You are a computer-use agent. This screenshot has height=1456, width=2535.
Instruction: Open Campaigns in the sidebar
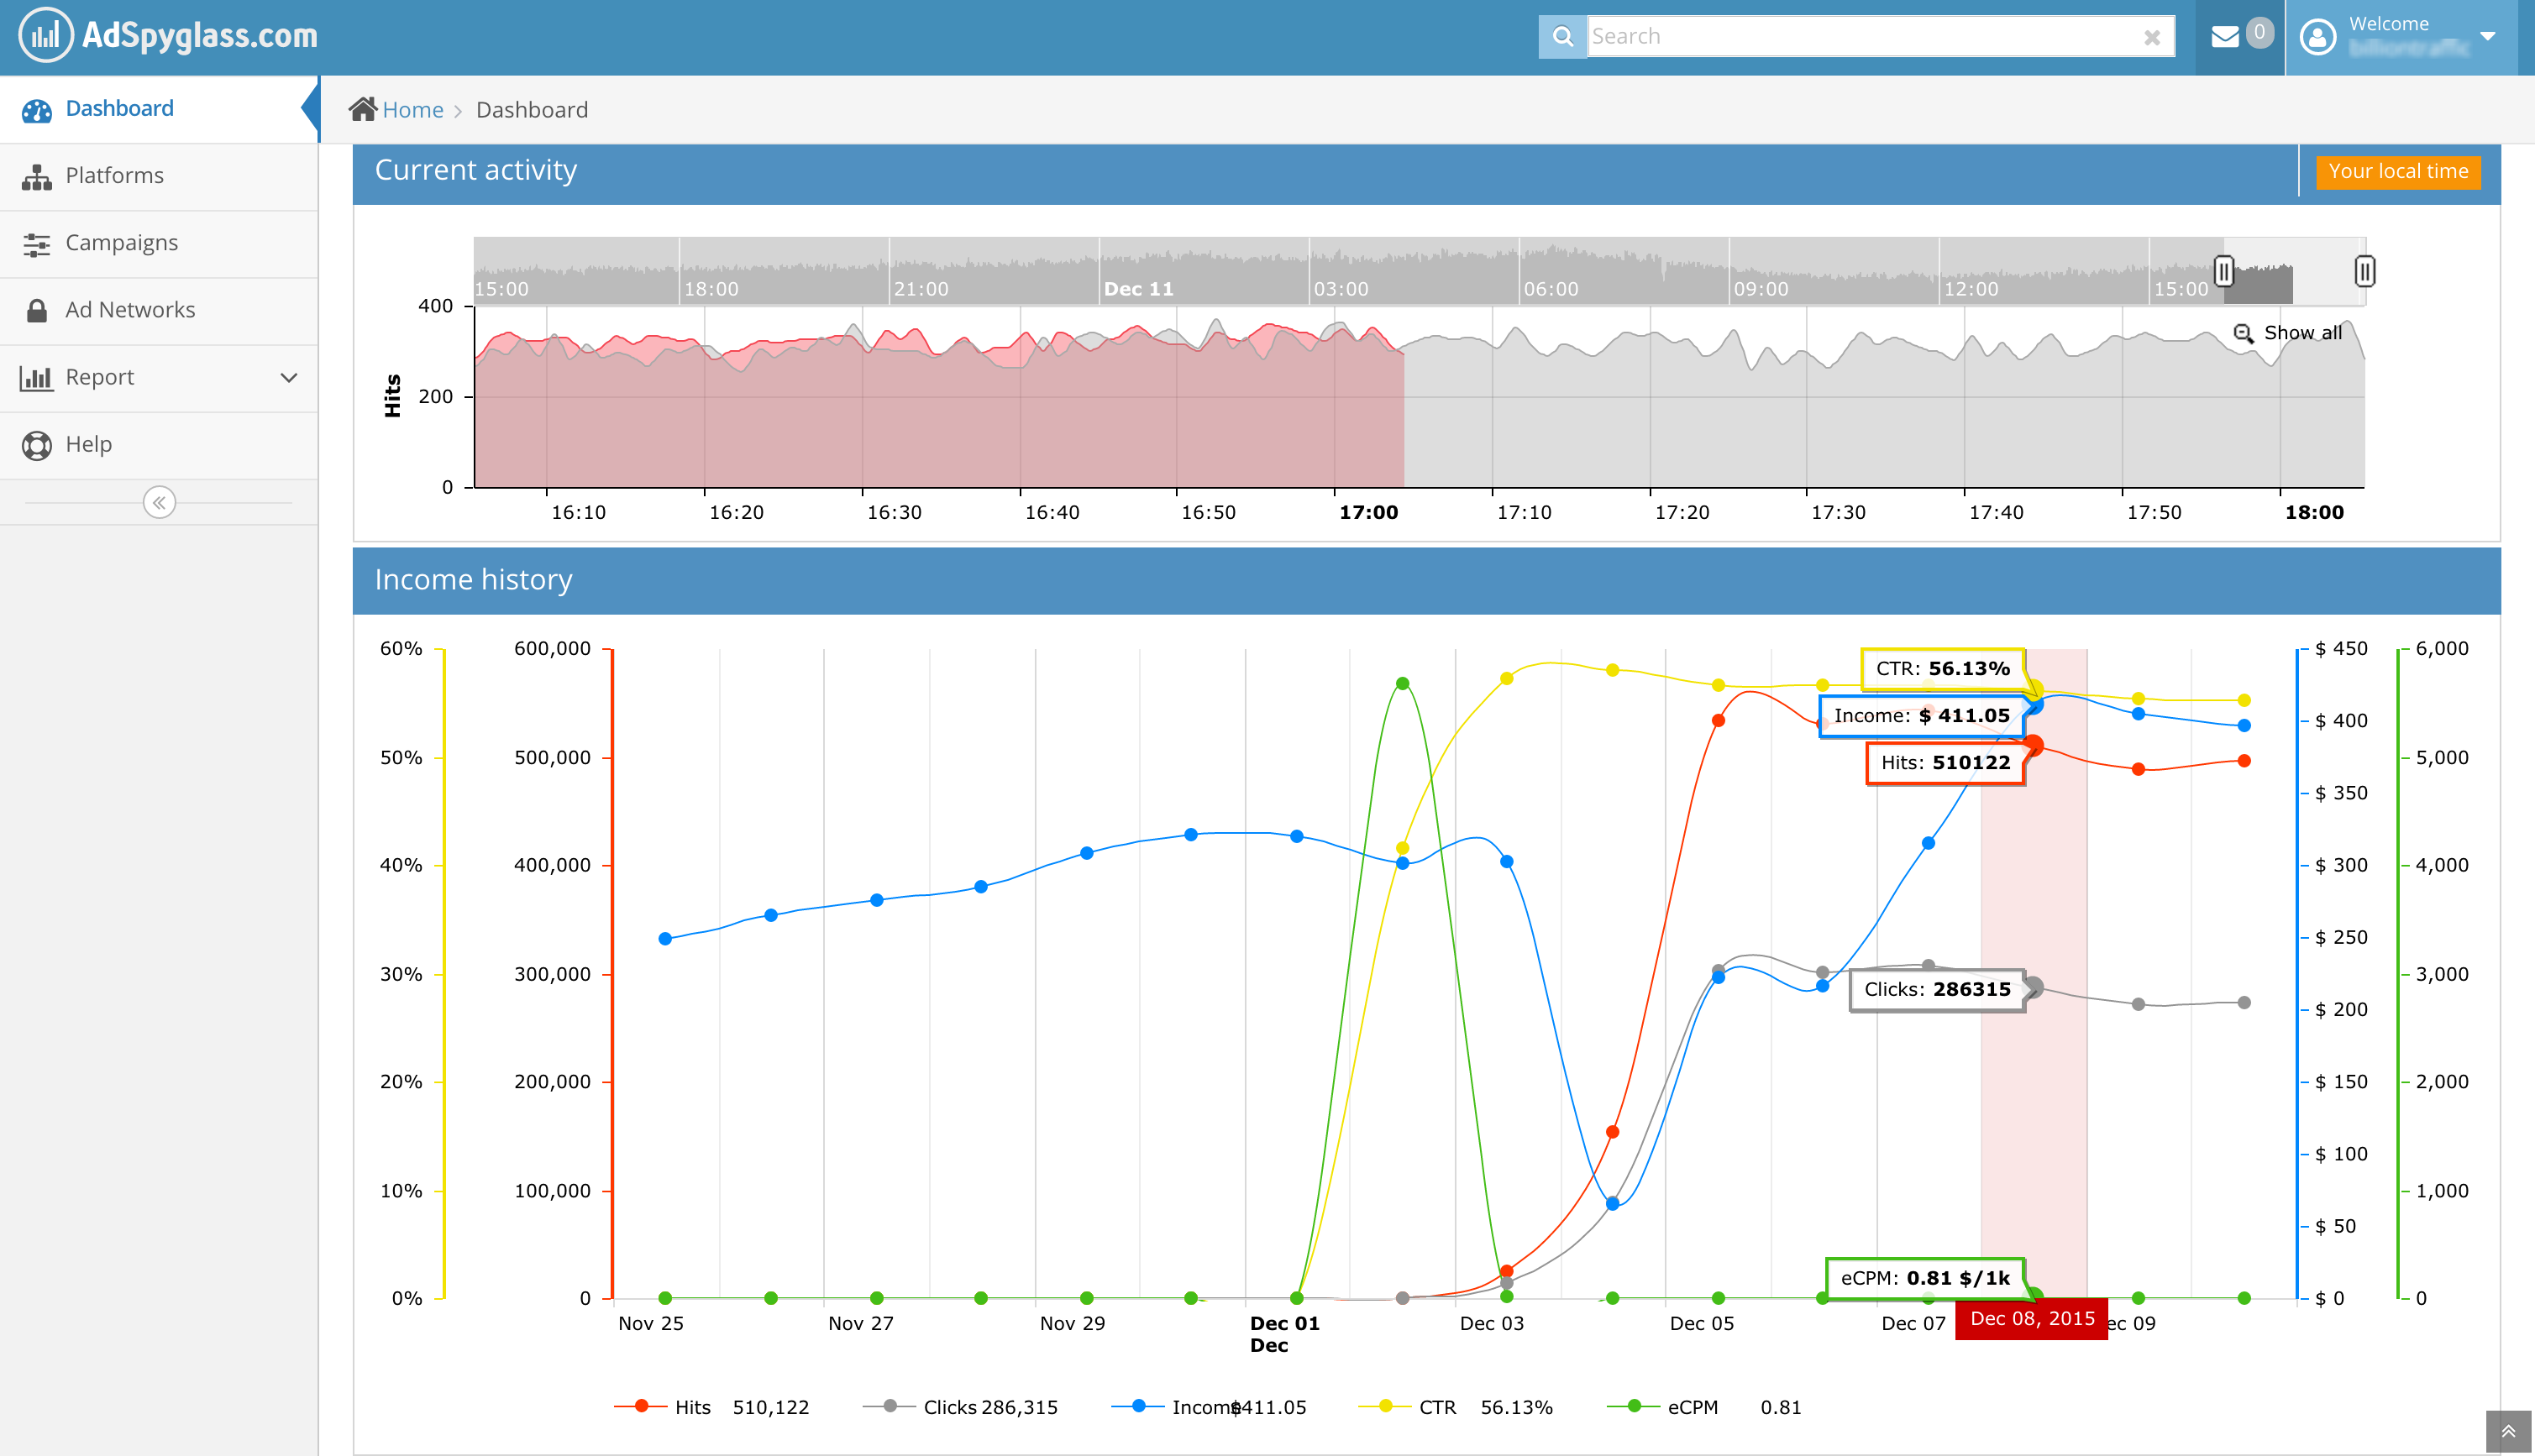[121, 243]
